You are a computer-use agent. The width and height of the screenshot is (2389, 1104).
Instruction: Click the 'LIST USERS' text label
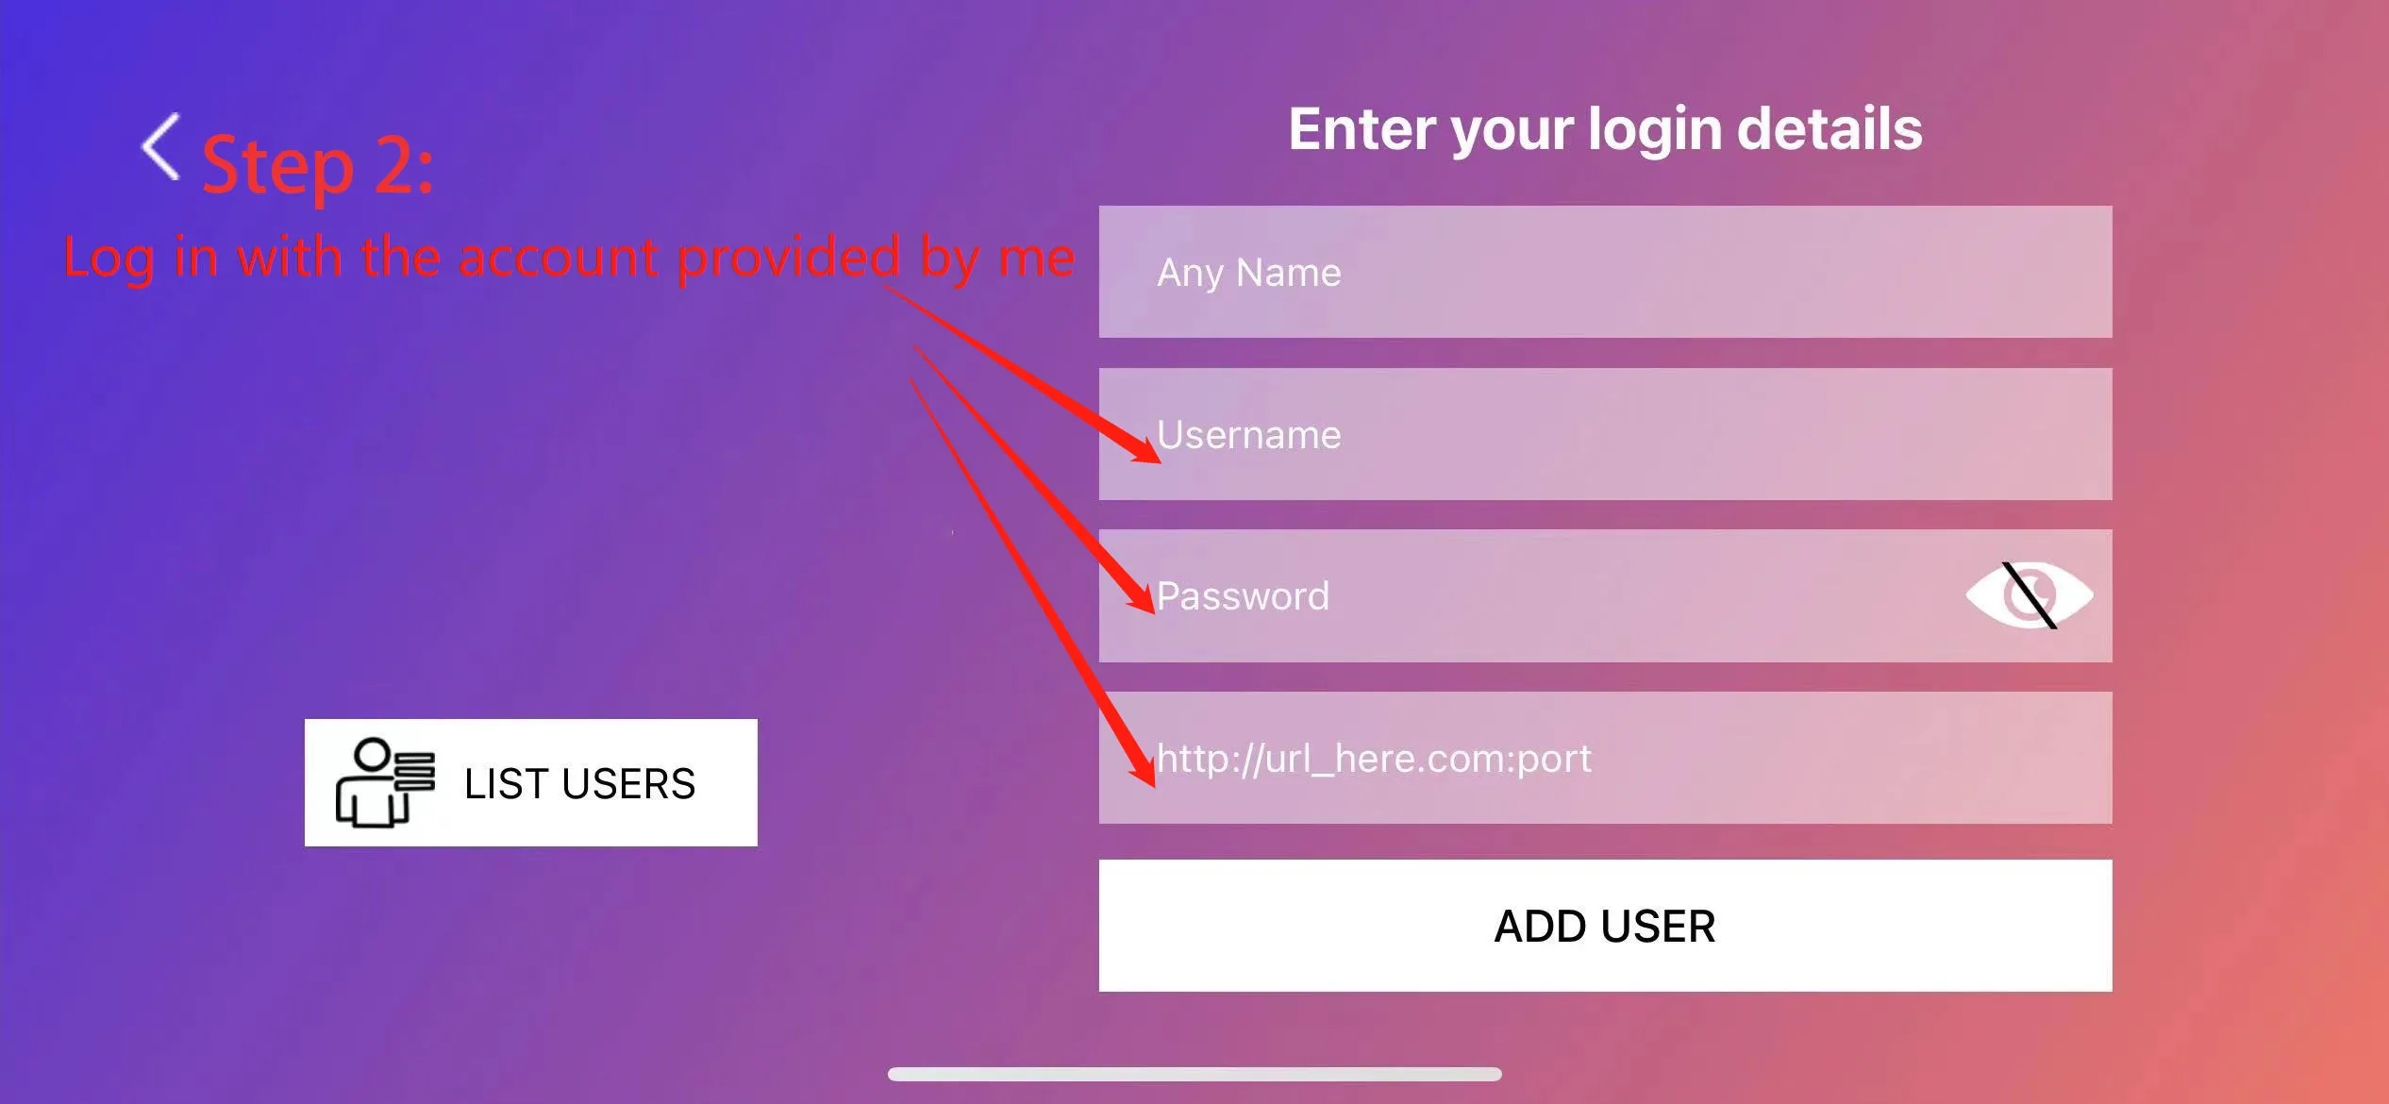tap(579, 784)
